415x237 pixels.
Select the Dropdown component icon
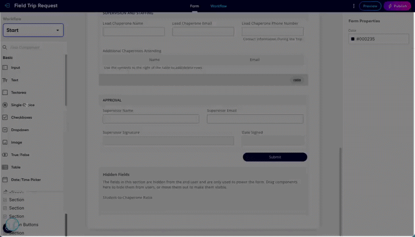5,130
